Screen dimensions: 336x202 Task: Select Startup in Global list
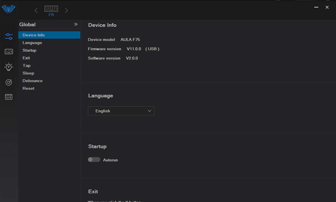[x=49, y=50]
